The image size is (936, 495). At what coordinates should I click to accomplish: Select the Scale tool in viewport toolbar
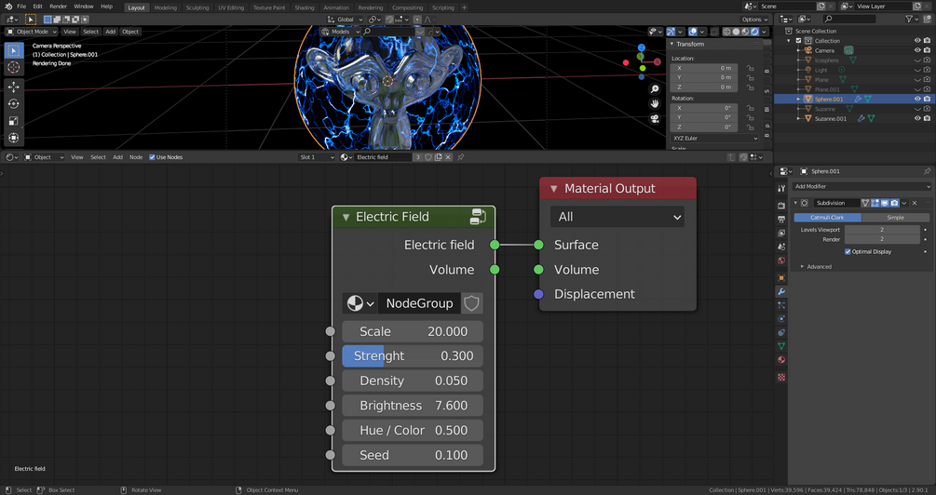point(14,121)
